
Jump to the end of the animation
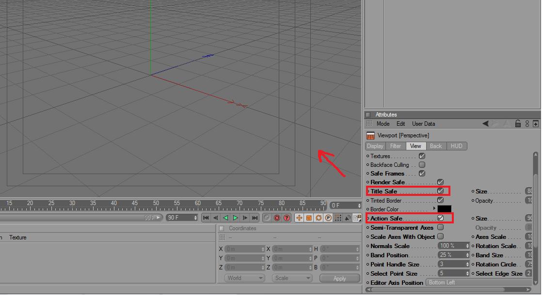click(255, 218)
